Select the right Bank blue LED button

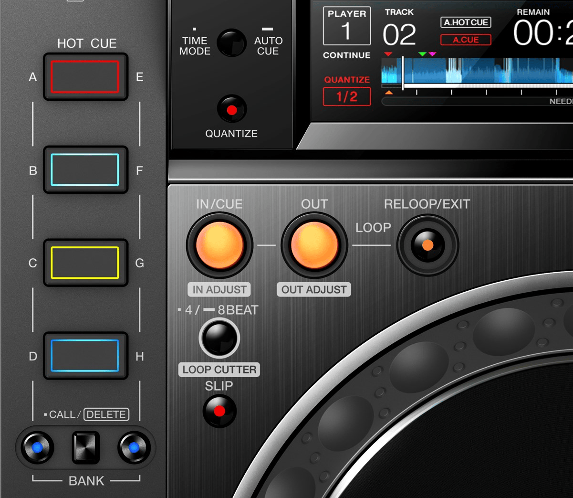pyautogui.click(x=134, y=447)
